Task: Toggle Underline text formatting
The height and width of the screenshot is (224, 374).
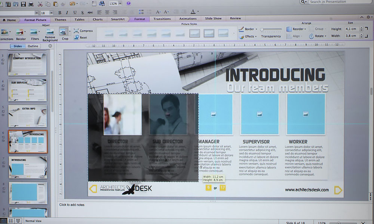Action: pos(75,12)
